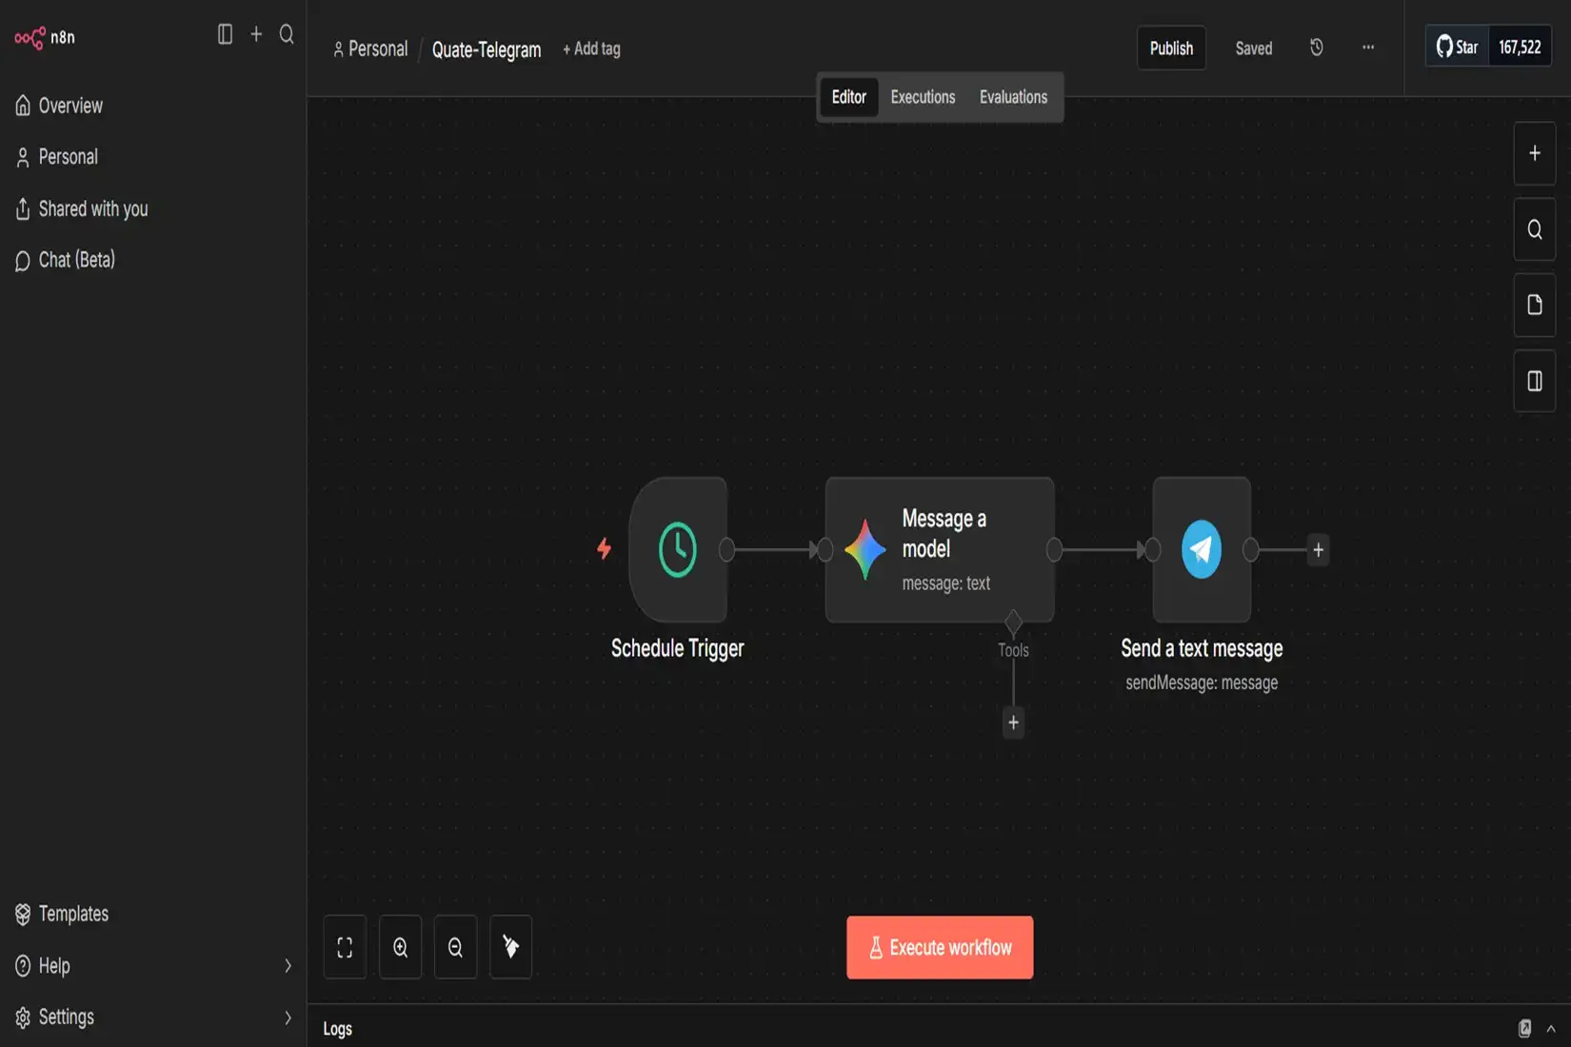Click Execute workflow
The image size is (1571, 1047).
939,947
